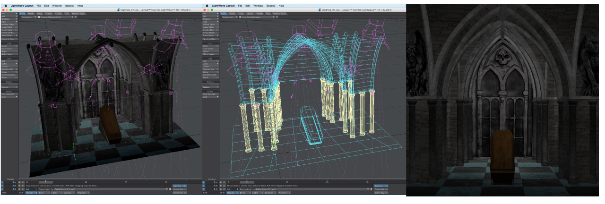Open Properties in the left window bottom bar
605x204 pixels.
[x=83, y=193]
